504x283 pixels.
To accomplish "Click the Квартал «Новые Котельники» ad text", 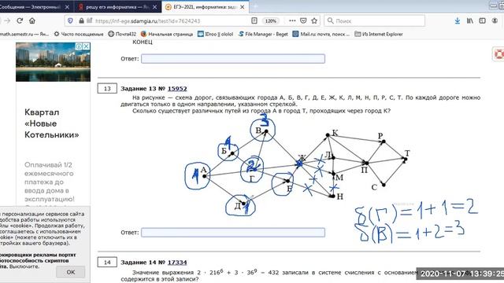I will point(51,123).
